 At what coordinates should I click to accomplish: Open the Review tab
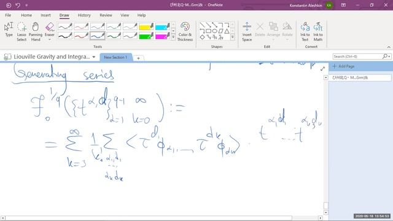pyautogui.click(x=106, y=15)
